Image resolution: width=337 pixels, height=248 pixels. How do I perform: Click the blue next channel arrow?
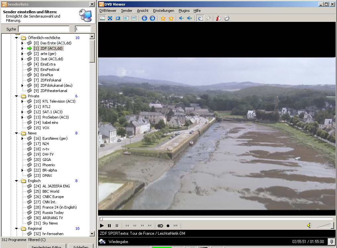[152, 18]
